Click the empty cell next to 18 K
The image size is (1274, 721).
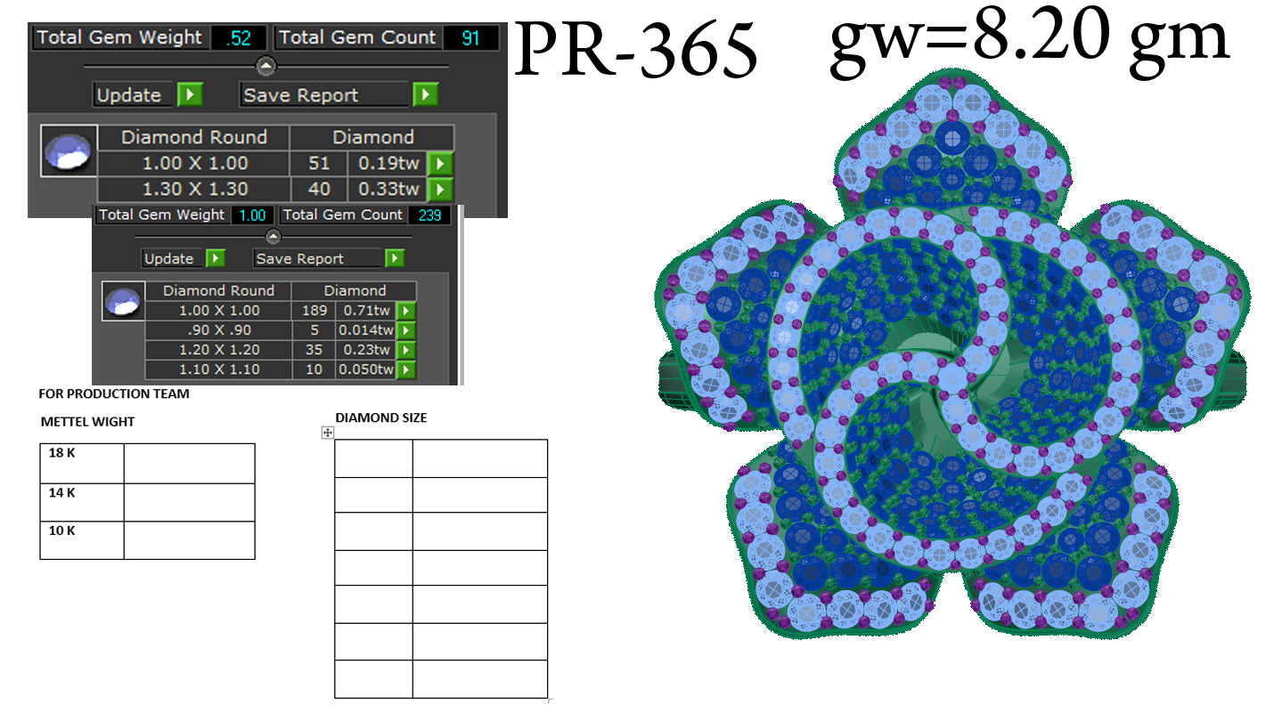point(189,463)
